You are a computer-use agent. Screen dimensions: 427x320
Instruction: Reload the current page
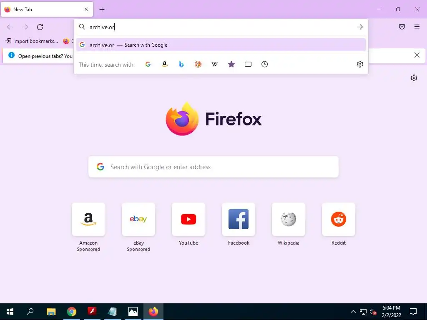tap(40, 27)
